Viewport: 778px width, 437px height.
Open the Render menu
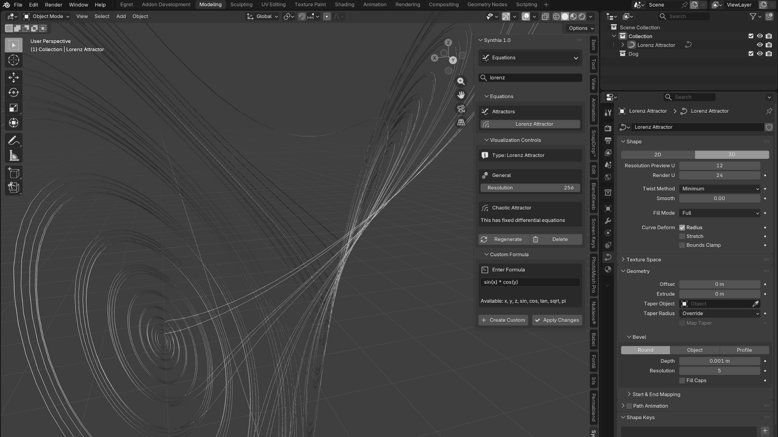pos(53,4)
